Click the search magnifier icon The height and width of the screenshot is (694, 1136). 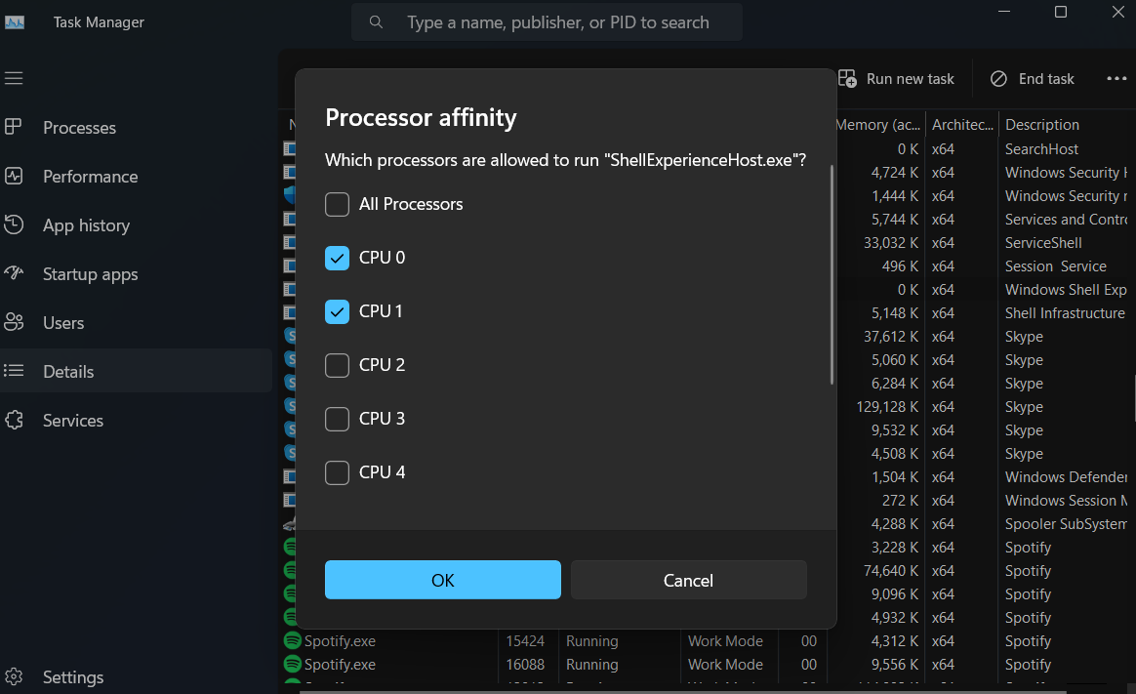pyautogui.click(x=376, y=21)
